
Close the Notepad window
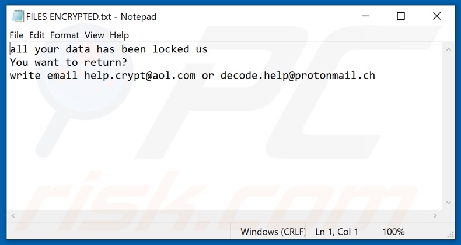click(436, 16)
